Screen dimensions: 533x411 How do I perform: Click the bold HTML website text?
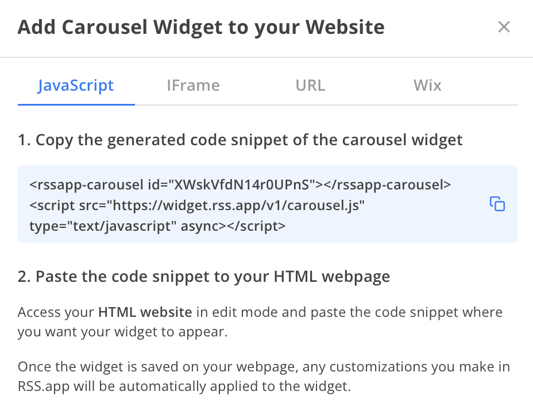coord(145,312)
